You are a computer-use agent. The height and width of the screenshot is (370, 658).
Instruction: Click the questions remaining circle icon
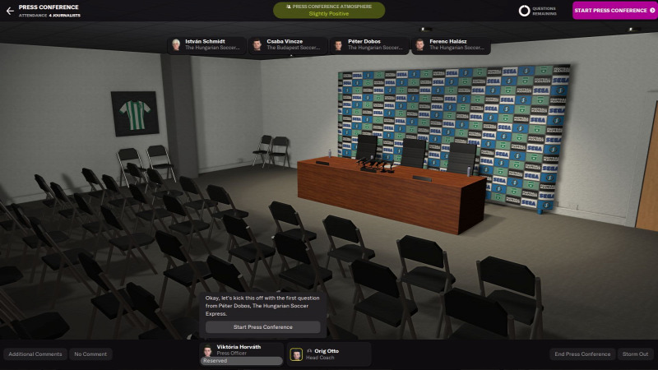[524, 11]
